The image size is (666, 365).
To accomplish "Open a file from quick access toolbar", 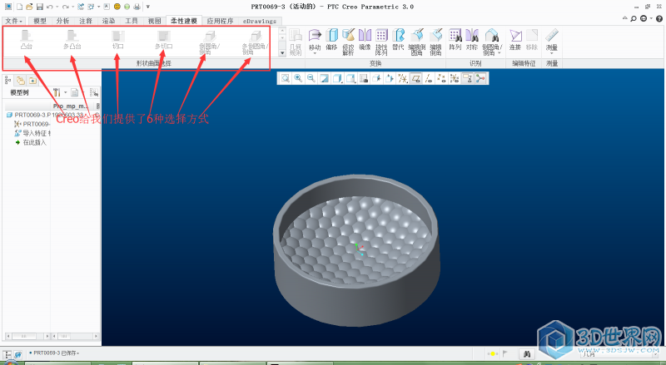I will pyautogui.click(x=29, y=7).
